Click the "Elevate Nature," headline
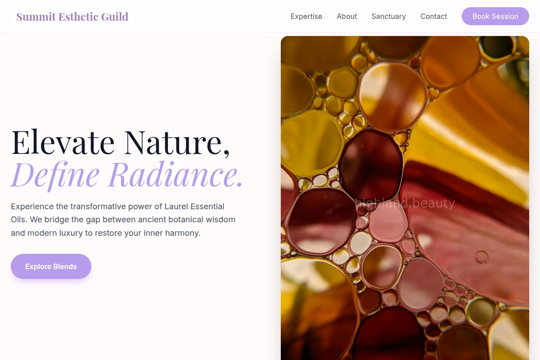540x360 pixels. coord(121,142)
